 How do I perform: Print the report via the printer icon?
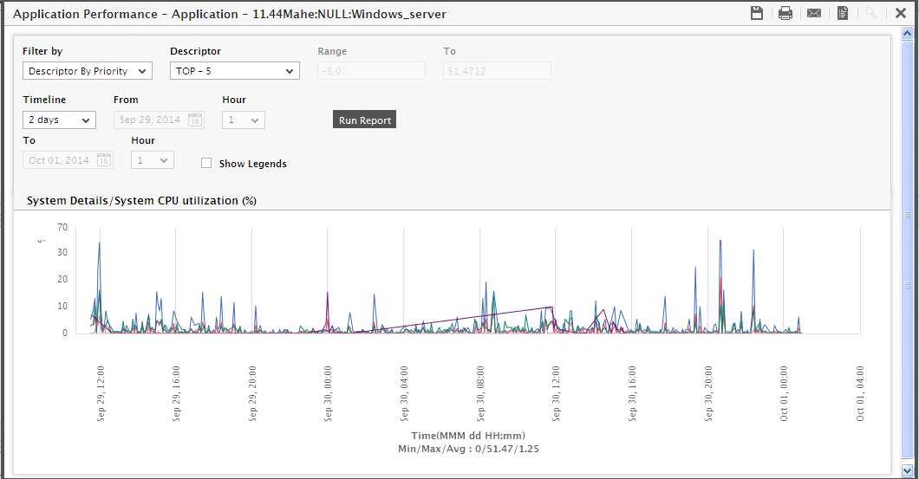coord(785,13)
